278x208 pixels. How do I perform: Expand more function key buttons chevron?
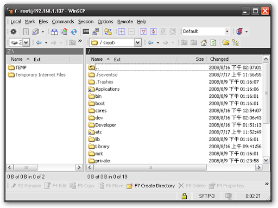tap(267, 184)
